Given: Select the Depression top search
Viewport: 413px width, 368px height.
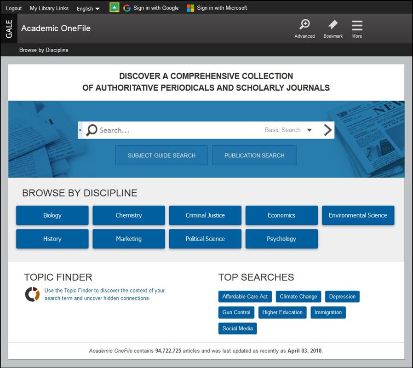Looking at the screenshot, I should pyautogui.click(x=342, y=297).
